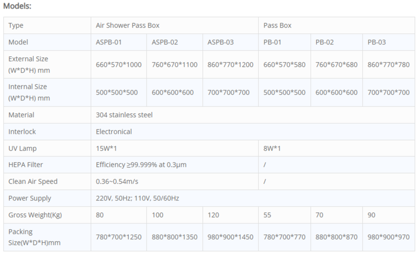
Task: Select the Electronical interlock value
Action: point(114,132)
